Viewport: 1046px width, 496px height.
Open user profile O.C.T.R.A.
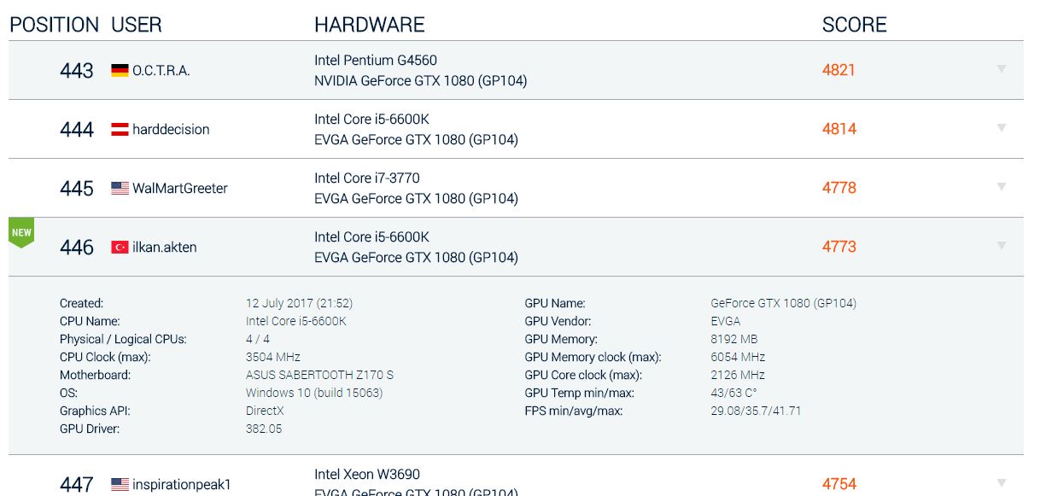[x=161, y=71]
